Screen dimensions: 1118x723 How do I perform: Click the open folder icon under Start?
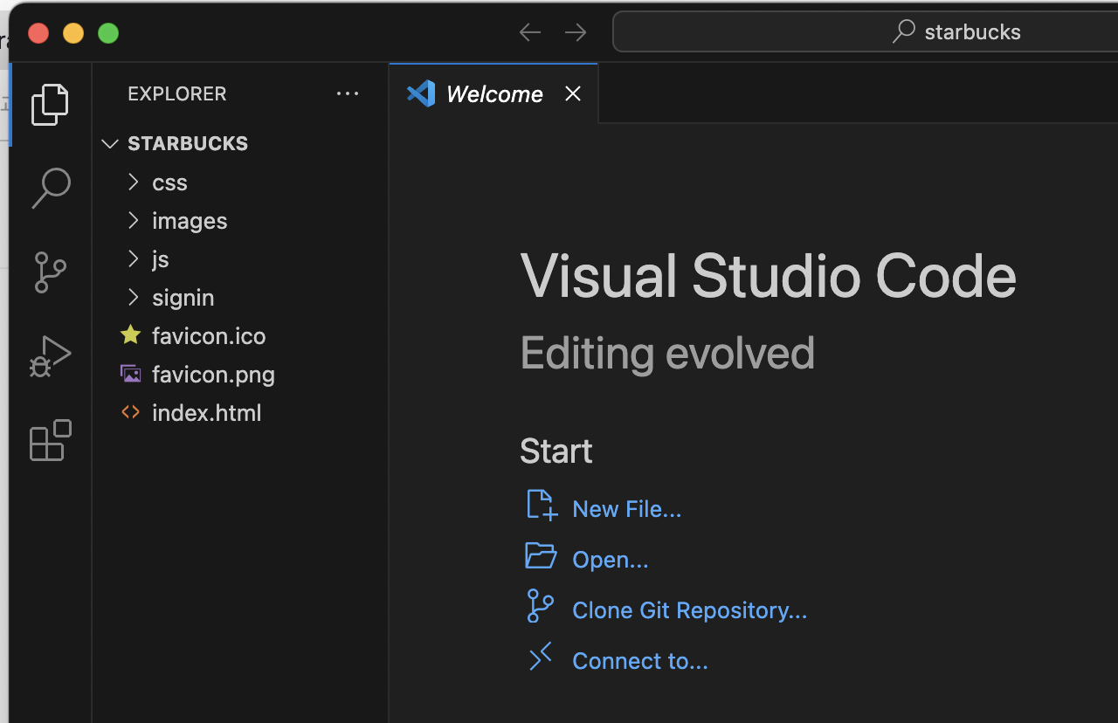541,556
